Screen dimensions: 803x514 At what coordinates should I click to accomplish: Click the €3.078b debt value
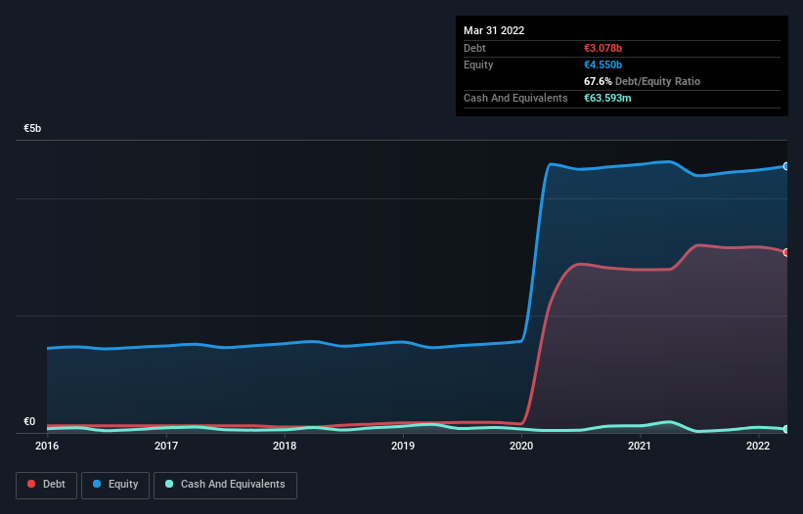click(x=602, y=48)
